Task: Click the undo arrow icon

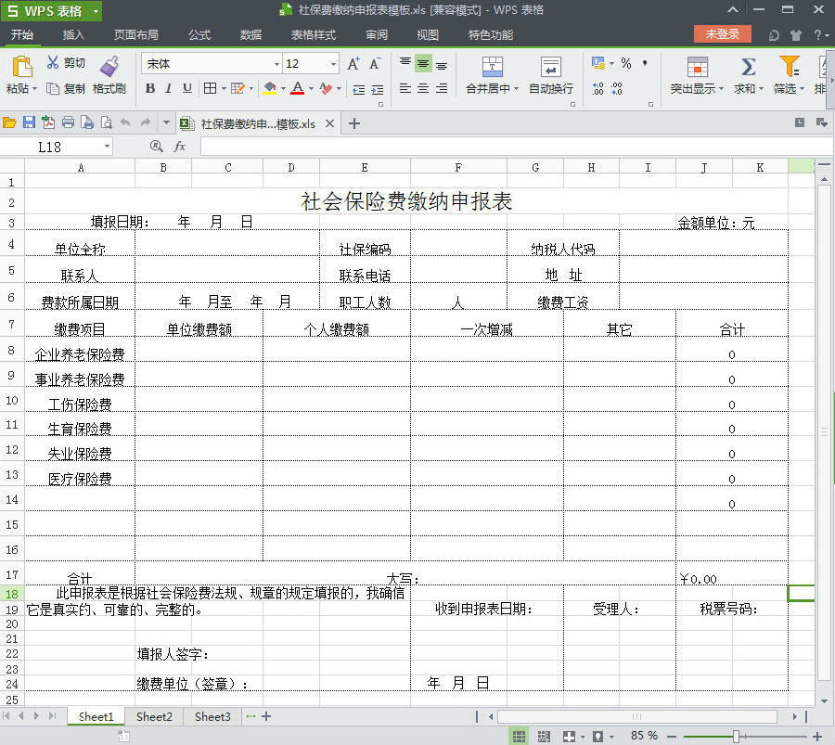Action: pos(125,123)
